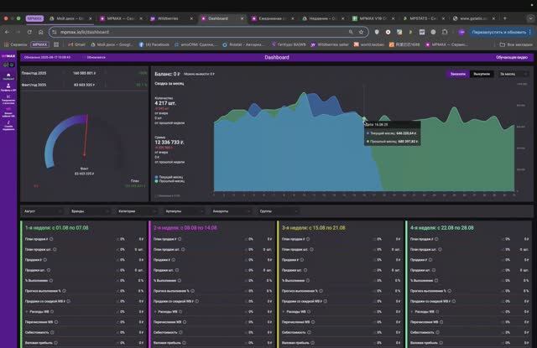Click the browser reload icon

pos(29,32)
